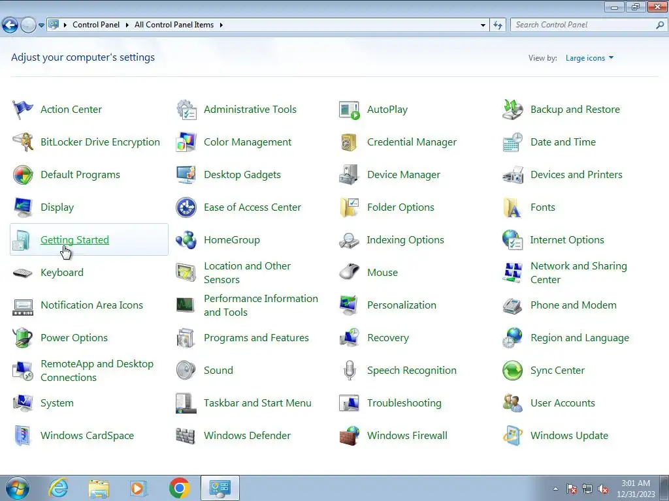Open the Default Programs icon
Viewport: 669px width, 501px height.
pos(23,175)
